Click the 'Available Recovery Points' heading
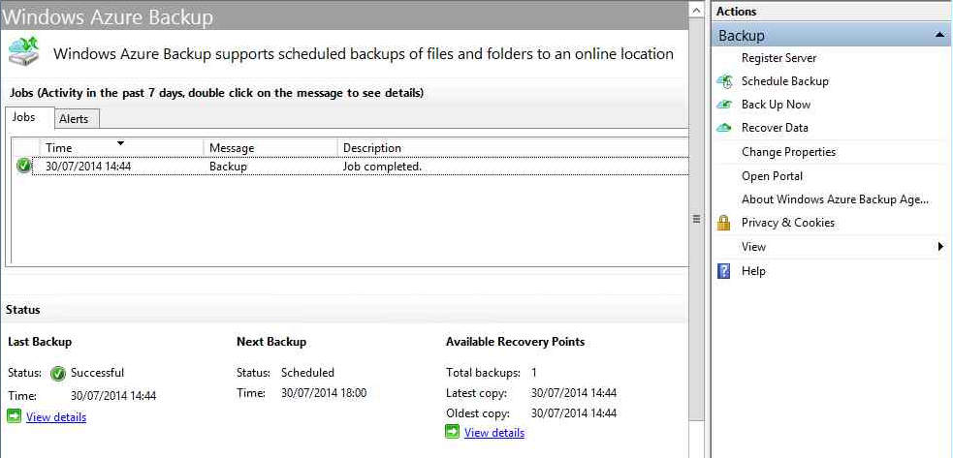Viewport: 953px width, 458px height. click(x=515, y=342)
